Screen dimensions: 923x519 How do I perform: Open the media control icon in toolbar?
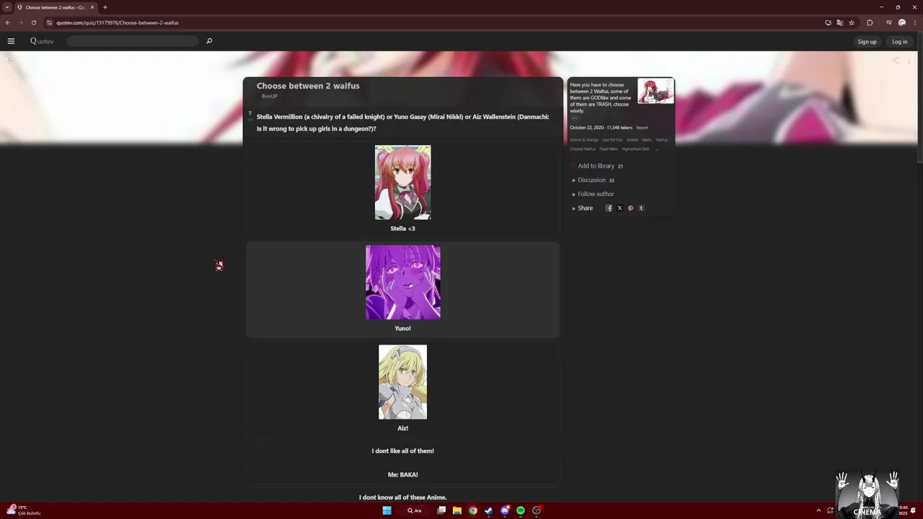pyautogui.click(x=889, y=22)
